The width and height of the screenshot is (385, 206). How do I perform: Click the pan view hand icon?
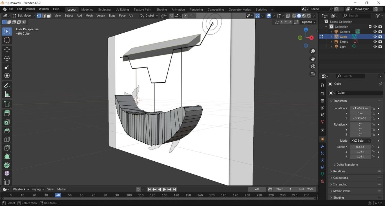click(313, 59)
